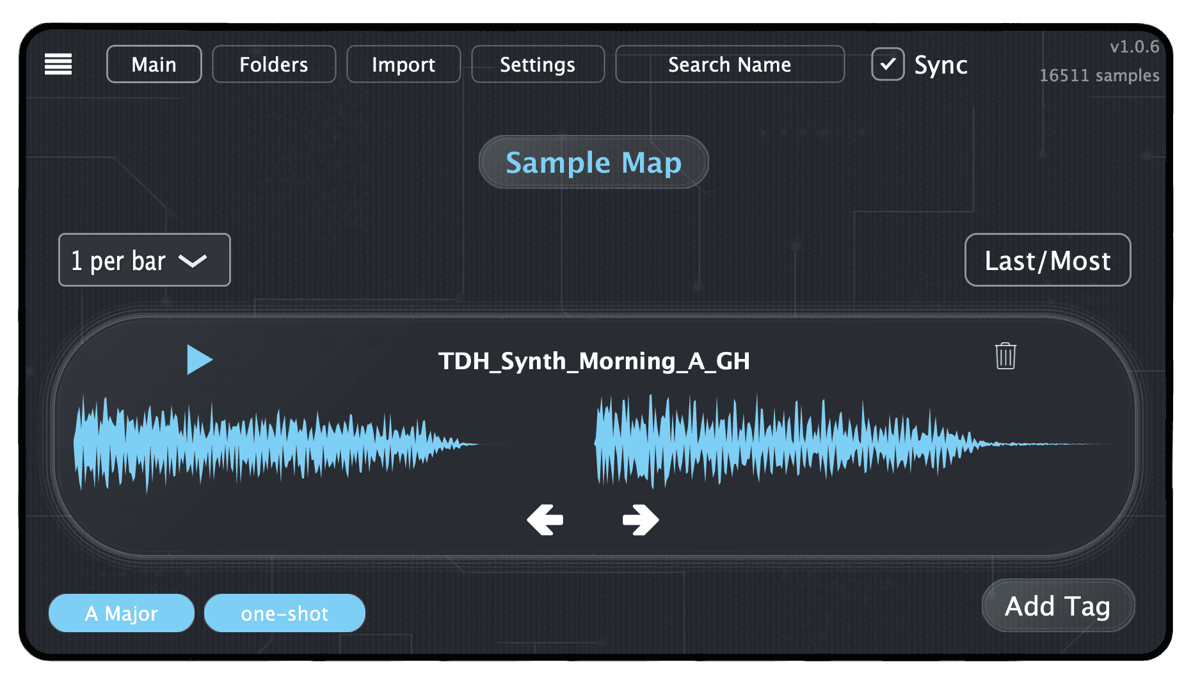Go to previous sample with left arrow
1184x677 pixels.
click(x=545, y=520)
